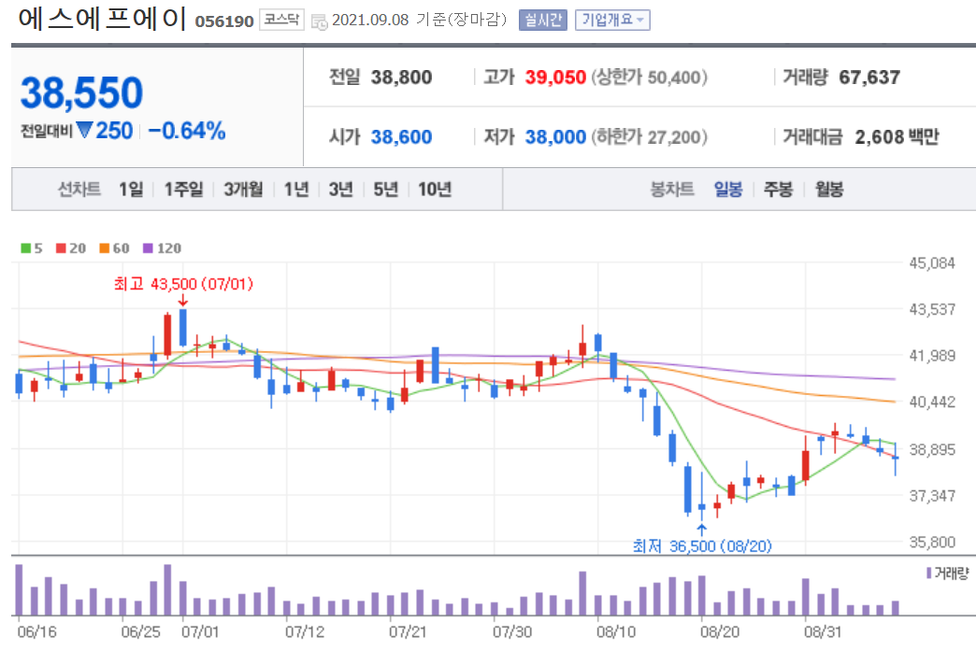Switch to the 일봉 daily candle chart
This screenshot has height=650, width=976.
[x=728, y=189]
